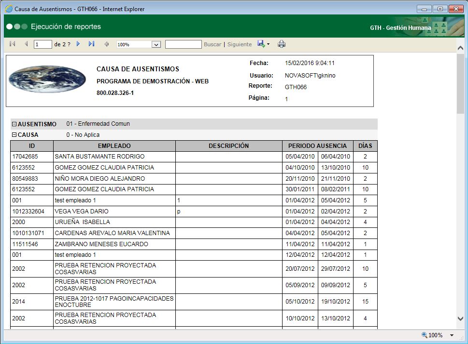The height and width of the screenshot is (344, 468).
Task: Click the NOVASOFT\gknino user text
Action: [310, 76]
